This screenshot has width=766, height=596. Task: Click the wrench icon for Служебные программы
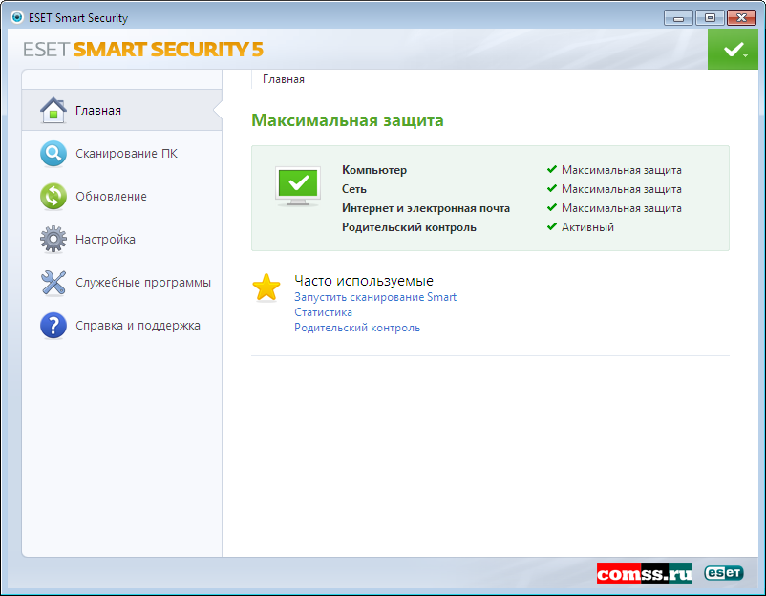pyautogui.click(x=53, y=282)
